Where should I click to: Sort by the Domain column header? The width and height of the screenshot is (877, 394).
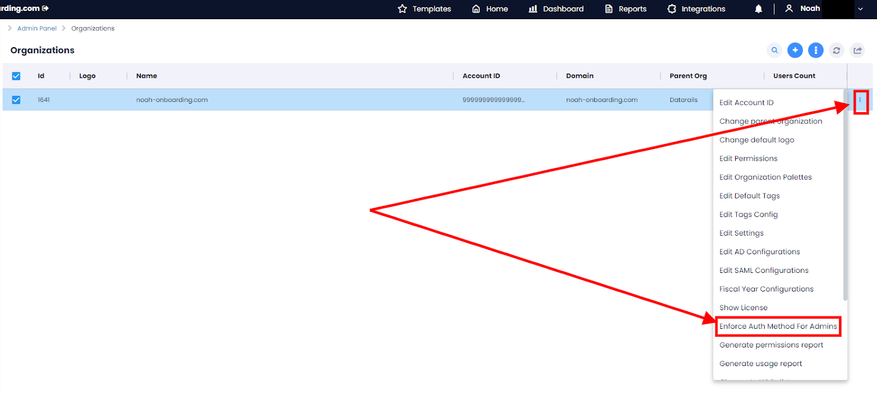coord(579,76)
